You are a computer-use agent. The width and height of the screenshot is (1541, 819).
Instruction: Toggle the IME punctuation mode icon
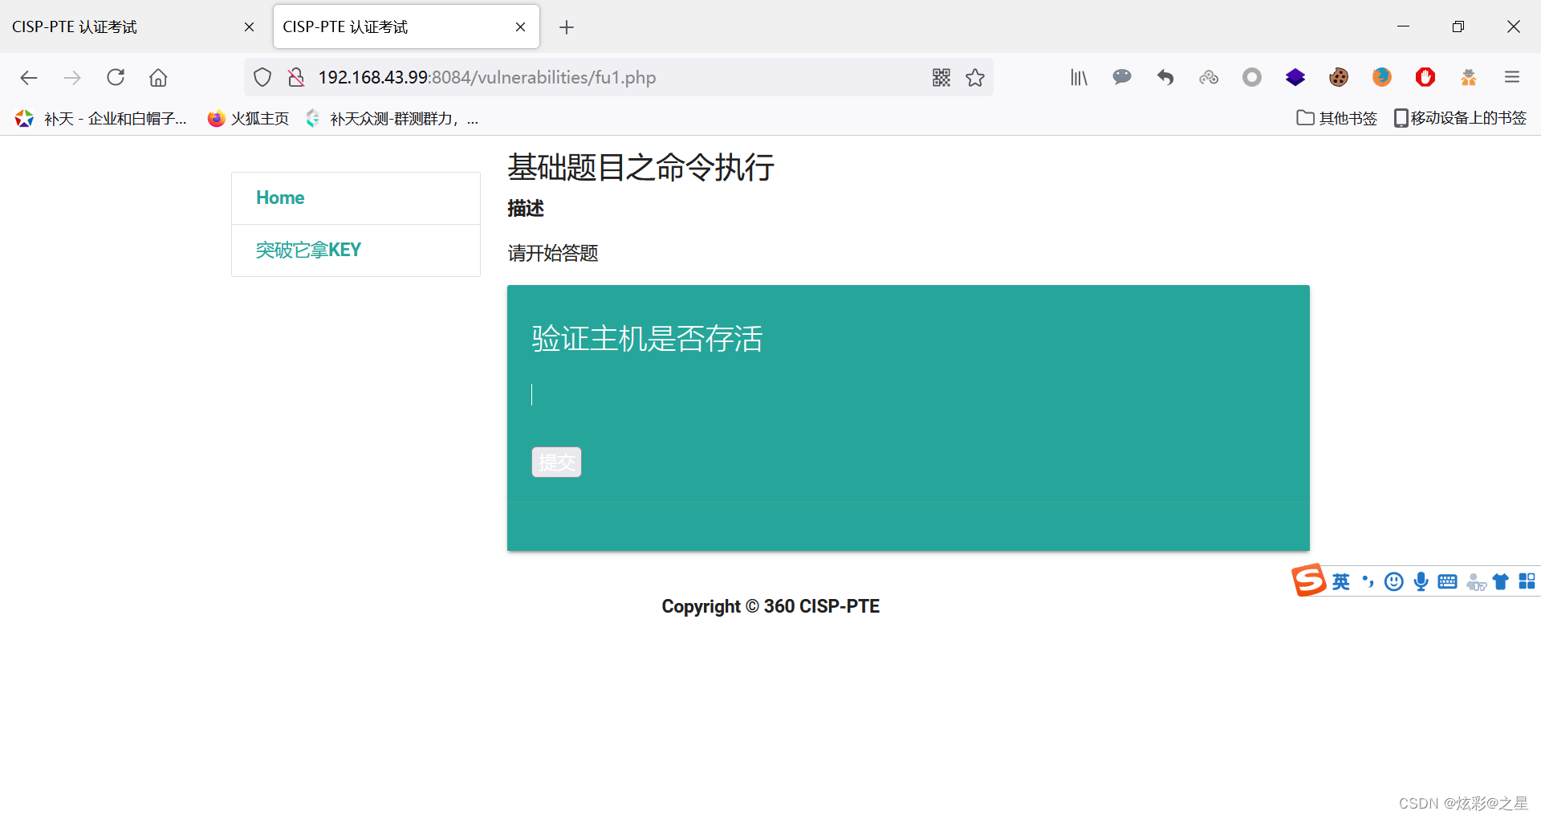click(1368, 581)
